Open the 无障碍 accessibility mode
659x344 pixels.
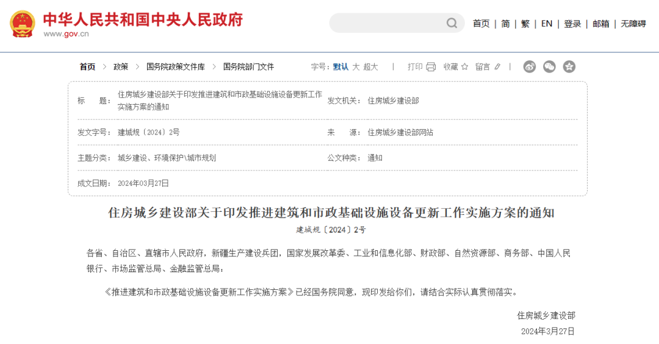coord(633,24)
